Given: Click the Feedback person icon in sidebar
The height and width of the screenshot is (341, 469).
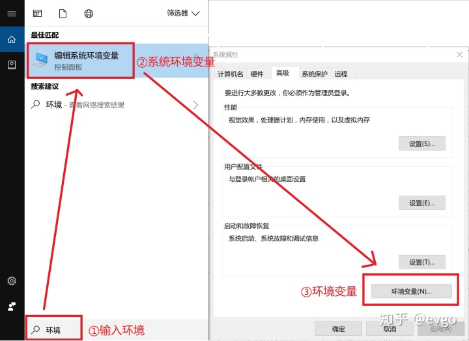Looking at the screenshot, I should point(12,306).
